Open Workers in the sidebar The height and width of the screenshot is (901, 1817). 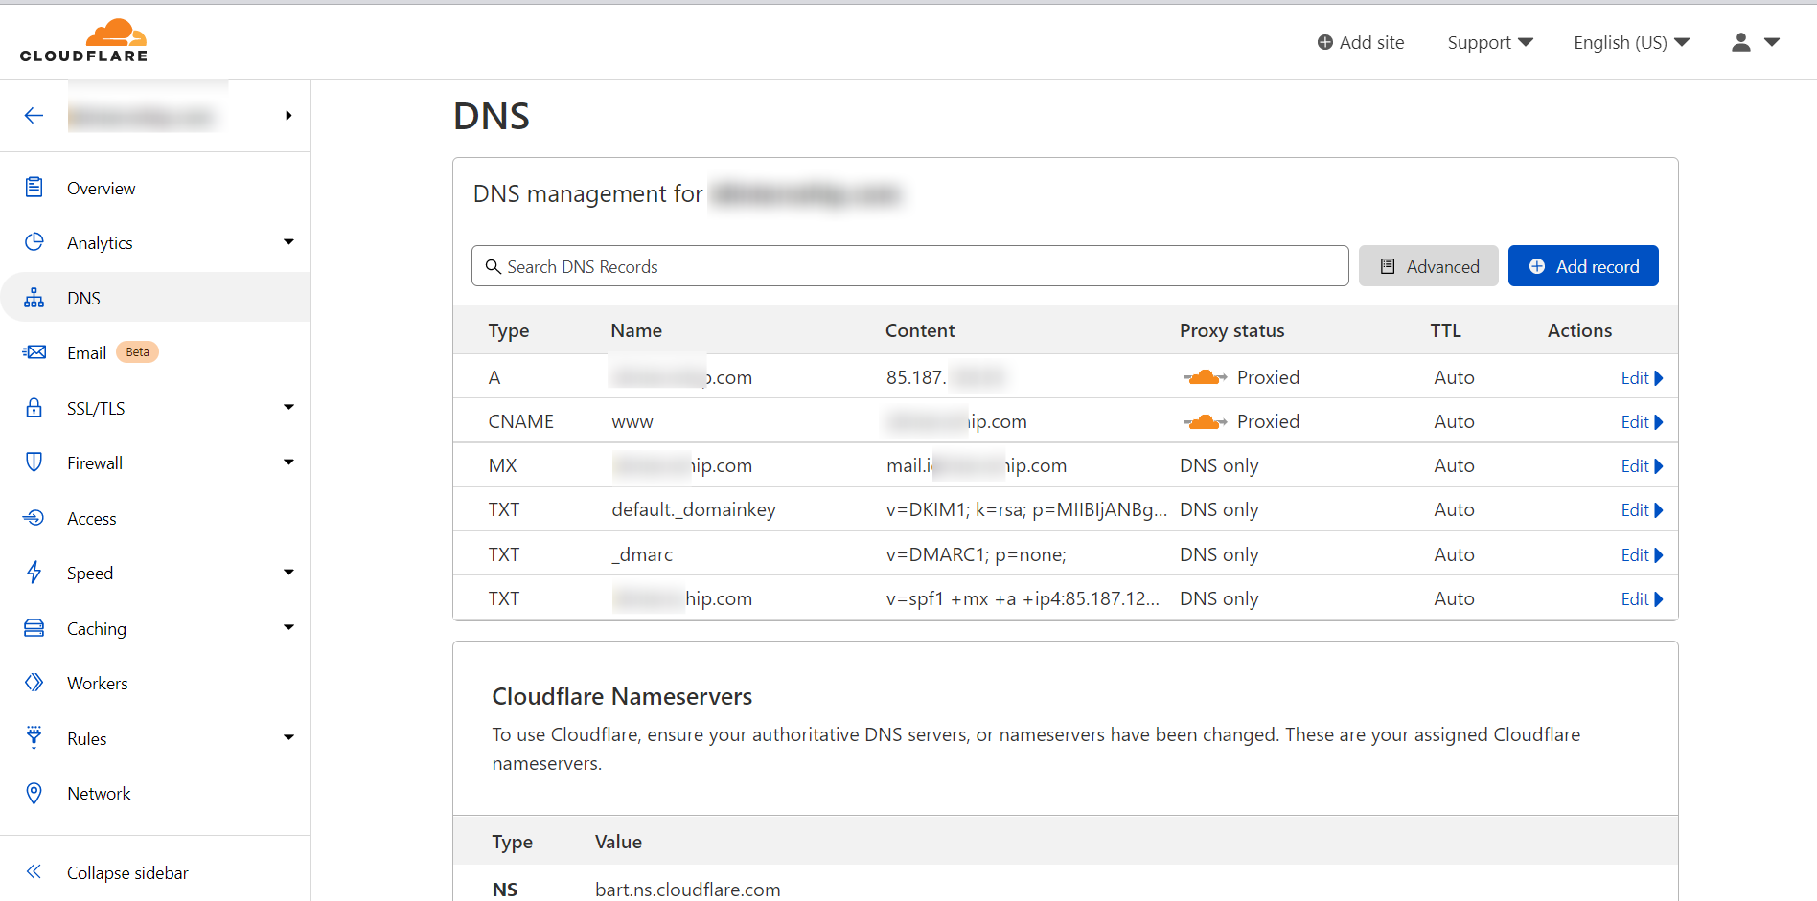click(98, 684)
